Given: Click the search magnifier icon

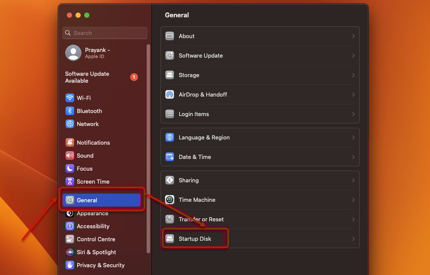Looking at the screenshot, I should 68,33.
